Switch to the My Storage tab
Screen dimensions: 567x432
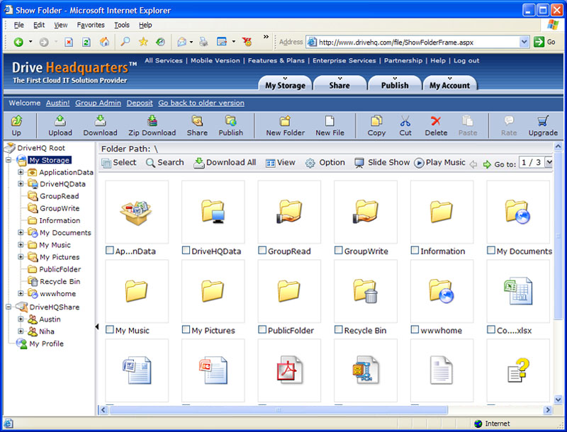coord(285,83)
